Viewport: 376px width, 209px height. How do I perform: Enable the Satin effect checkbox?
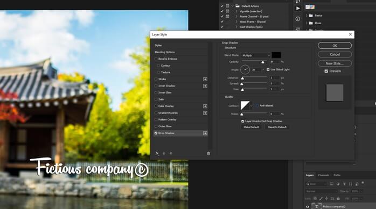156,99
